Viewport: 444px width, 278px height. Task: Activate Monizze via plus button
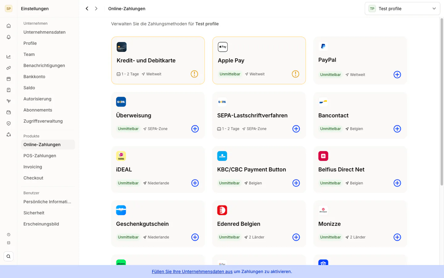coord(397,237)
